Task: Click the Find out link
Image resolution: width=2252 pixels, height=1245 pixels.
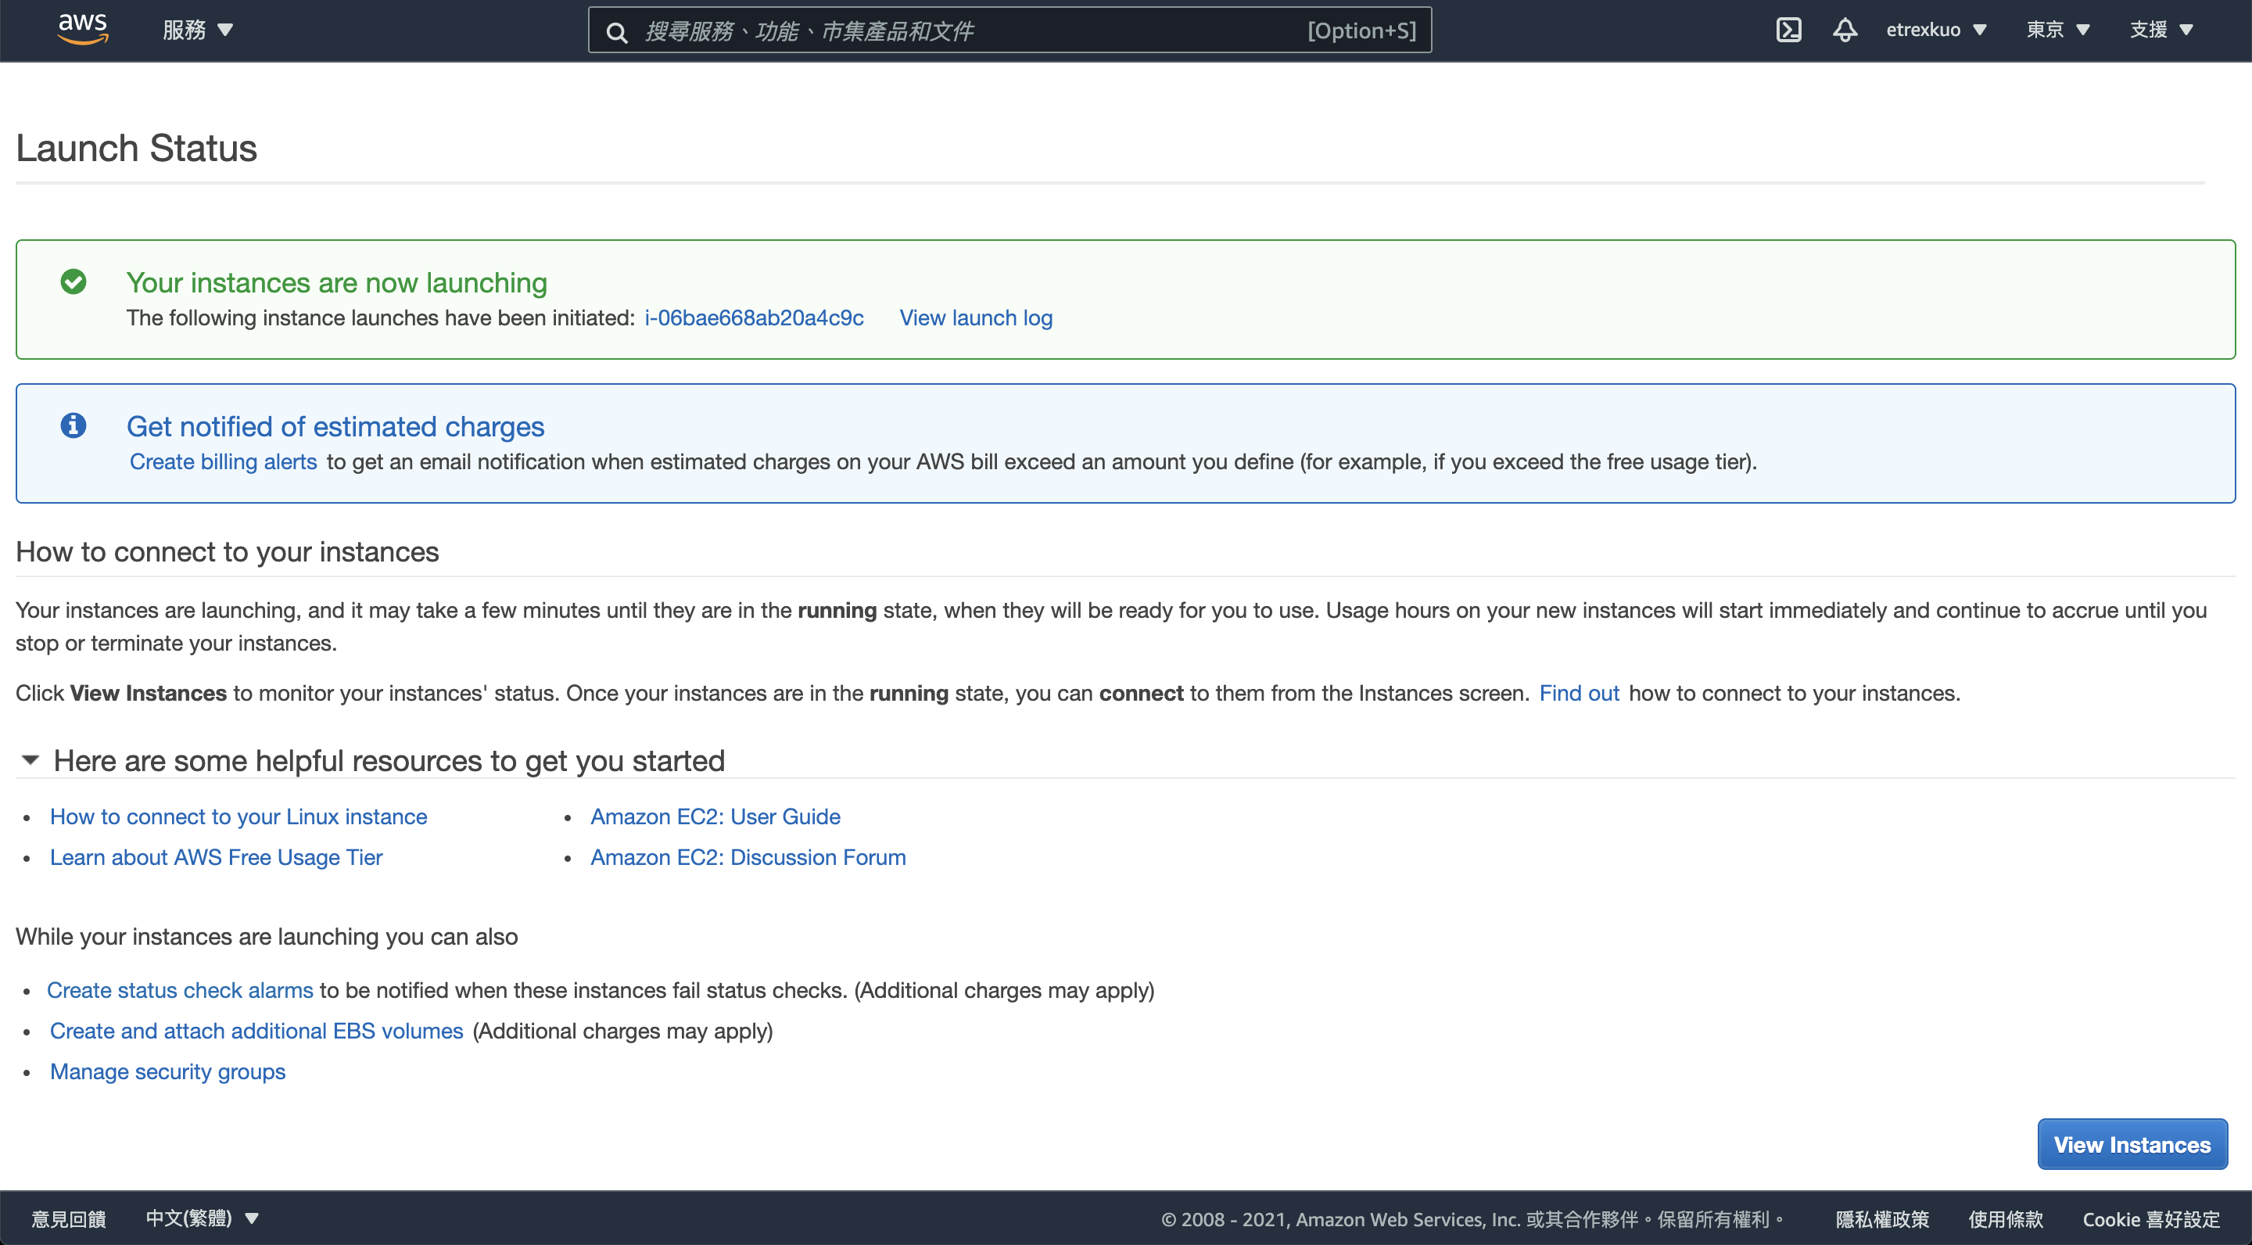Action: coord(1579,694)
